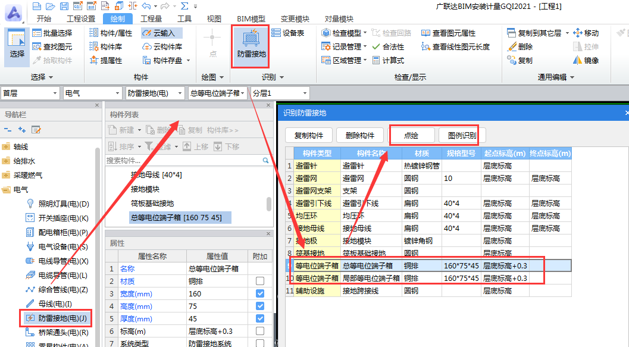Viewport: 629px width, 347px height.
Task: Select 照明灯具(电)(D) in navigation tree
Action: 57,204
